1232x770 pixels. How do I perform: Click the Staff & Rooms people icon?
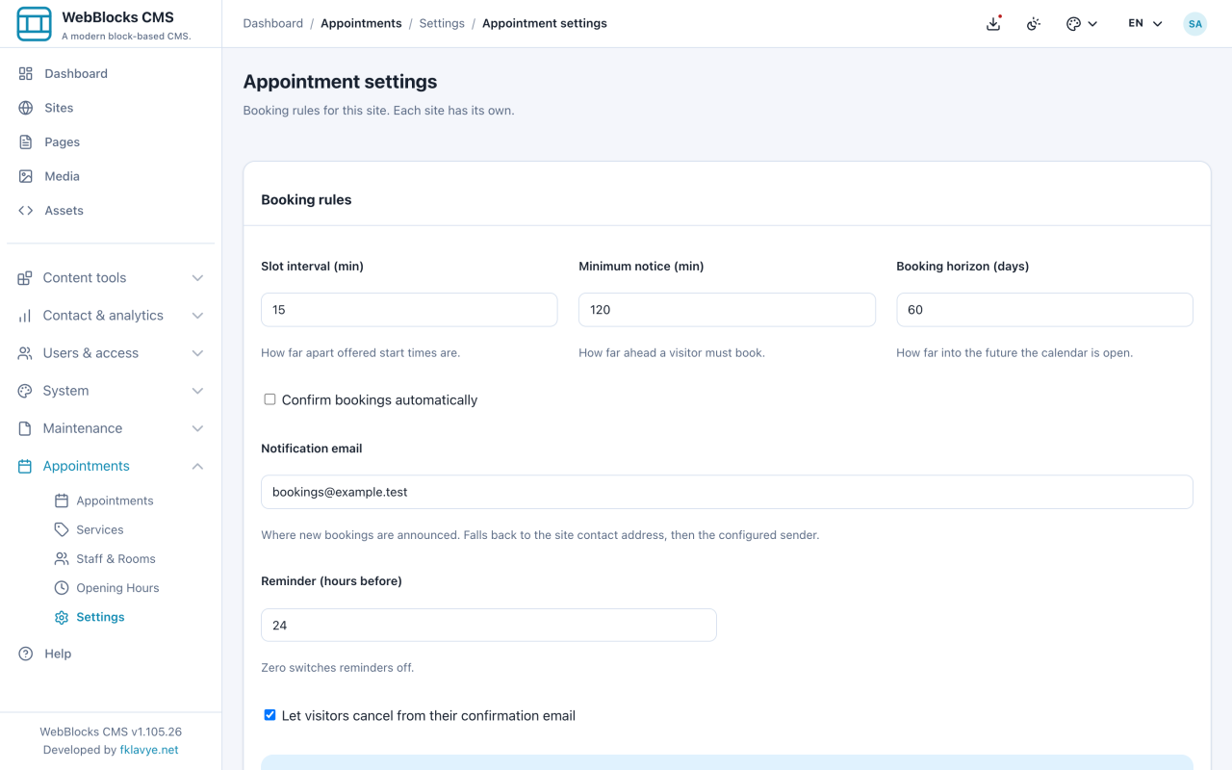62,558
